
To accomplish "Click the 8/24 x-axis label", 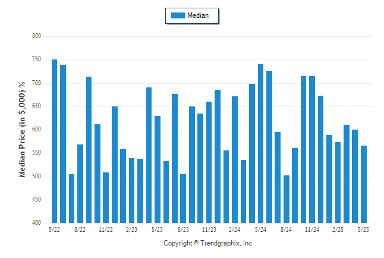I will (287, 229).
